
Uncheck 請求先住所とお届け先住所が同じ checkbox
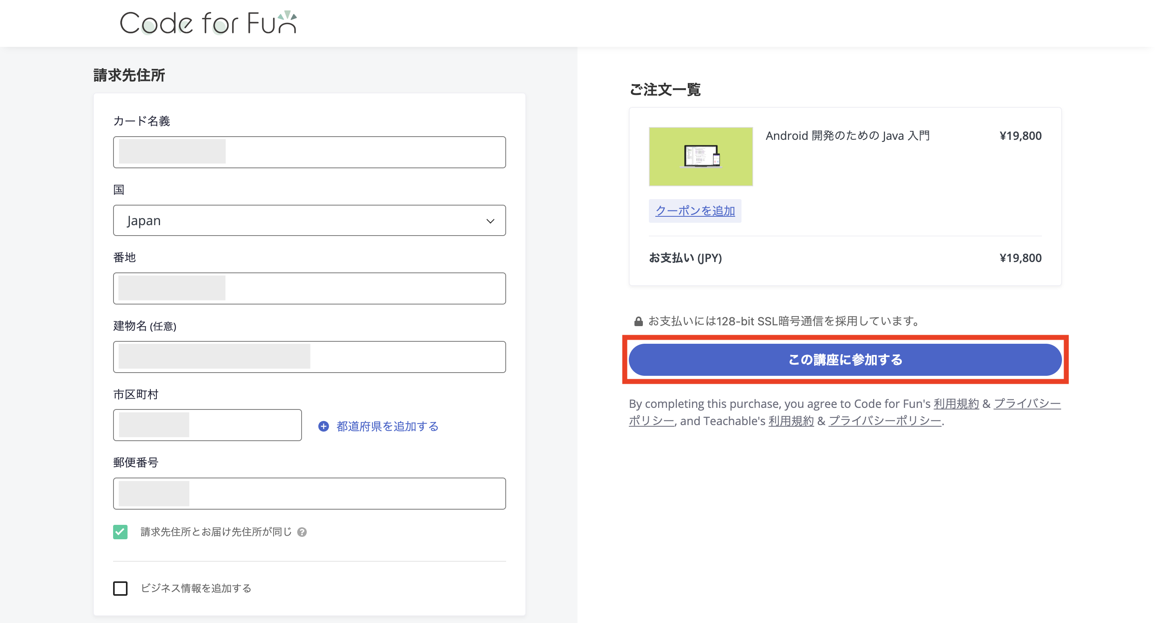point(120,532)
